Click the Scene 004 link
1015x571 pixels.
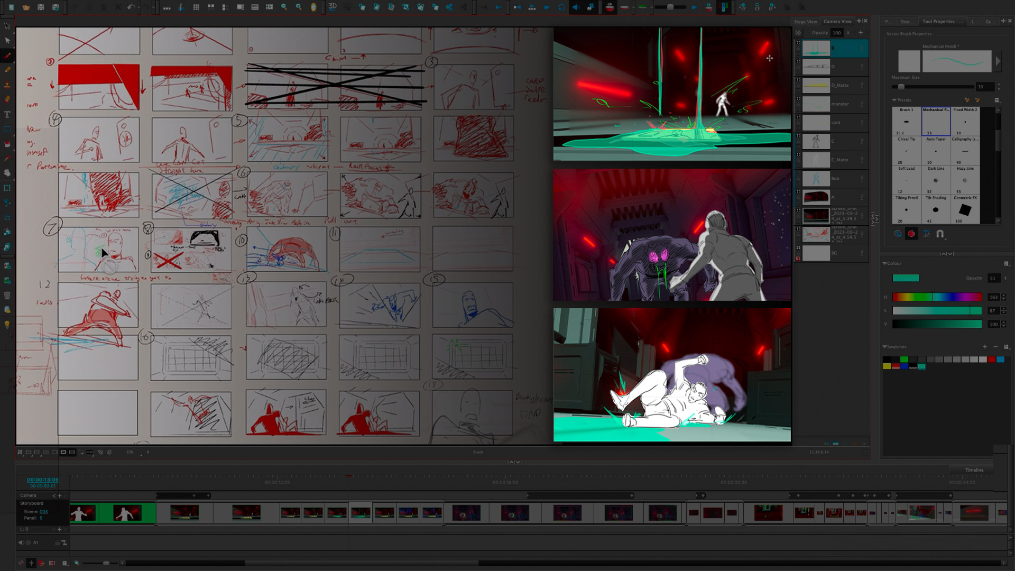(43, 511)
